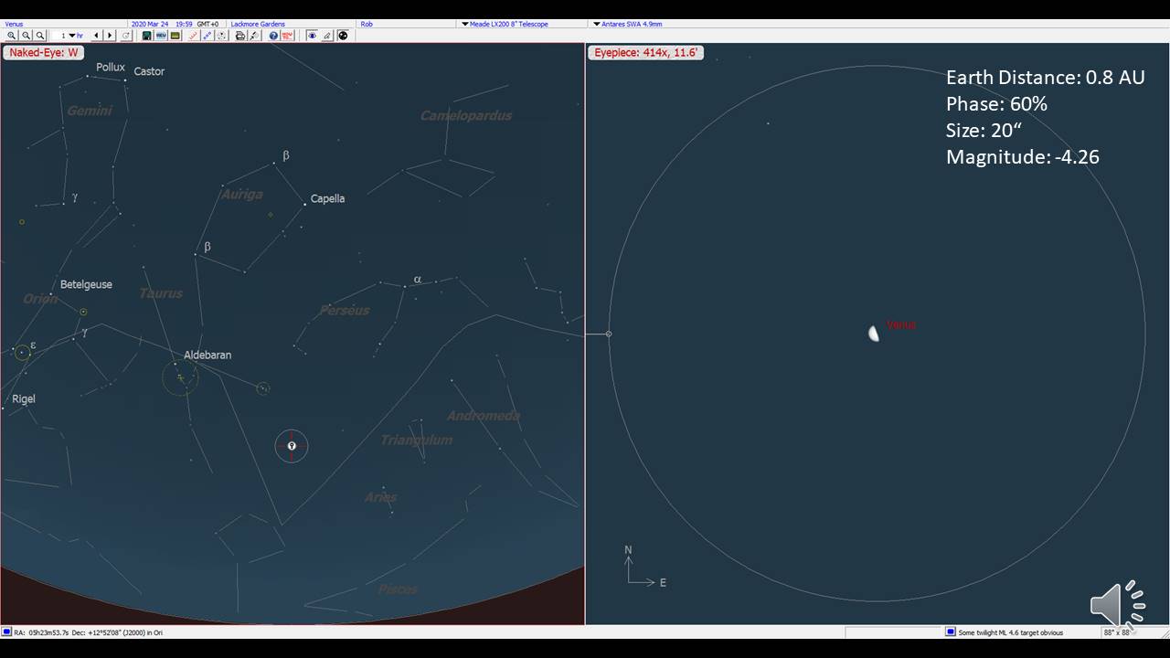1170x658 pixels.
Task: Toggle the night vision globe icon
Action: tap(343, 36)
